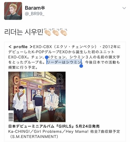Click the TODAY AT 9:20 marquee sign
This screenshot has width=130, height=142.
39,74
